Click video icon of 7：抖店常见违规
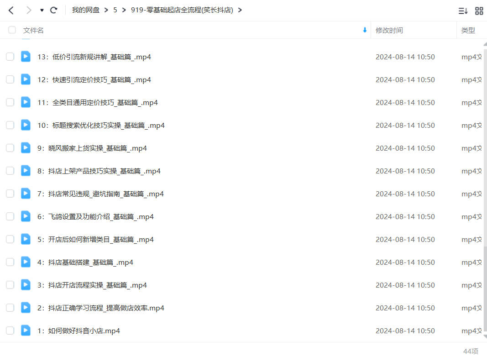 [26, 194]
